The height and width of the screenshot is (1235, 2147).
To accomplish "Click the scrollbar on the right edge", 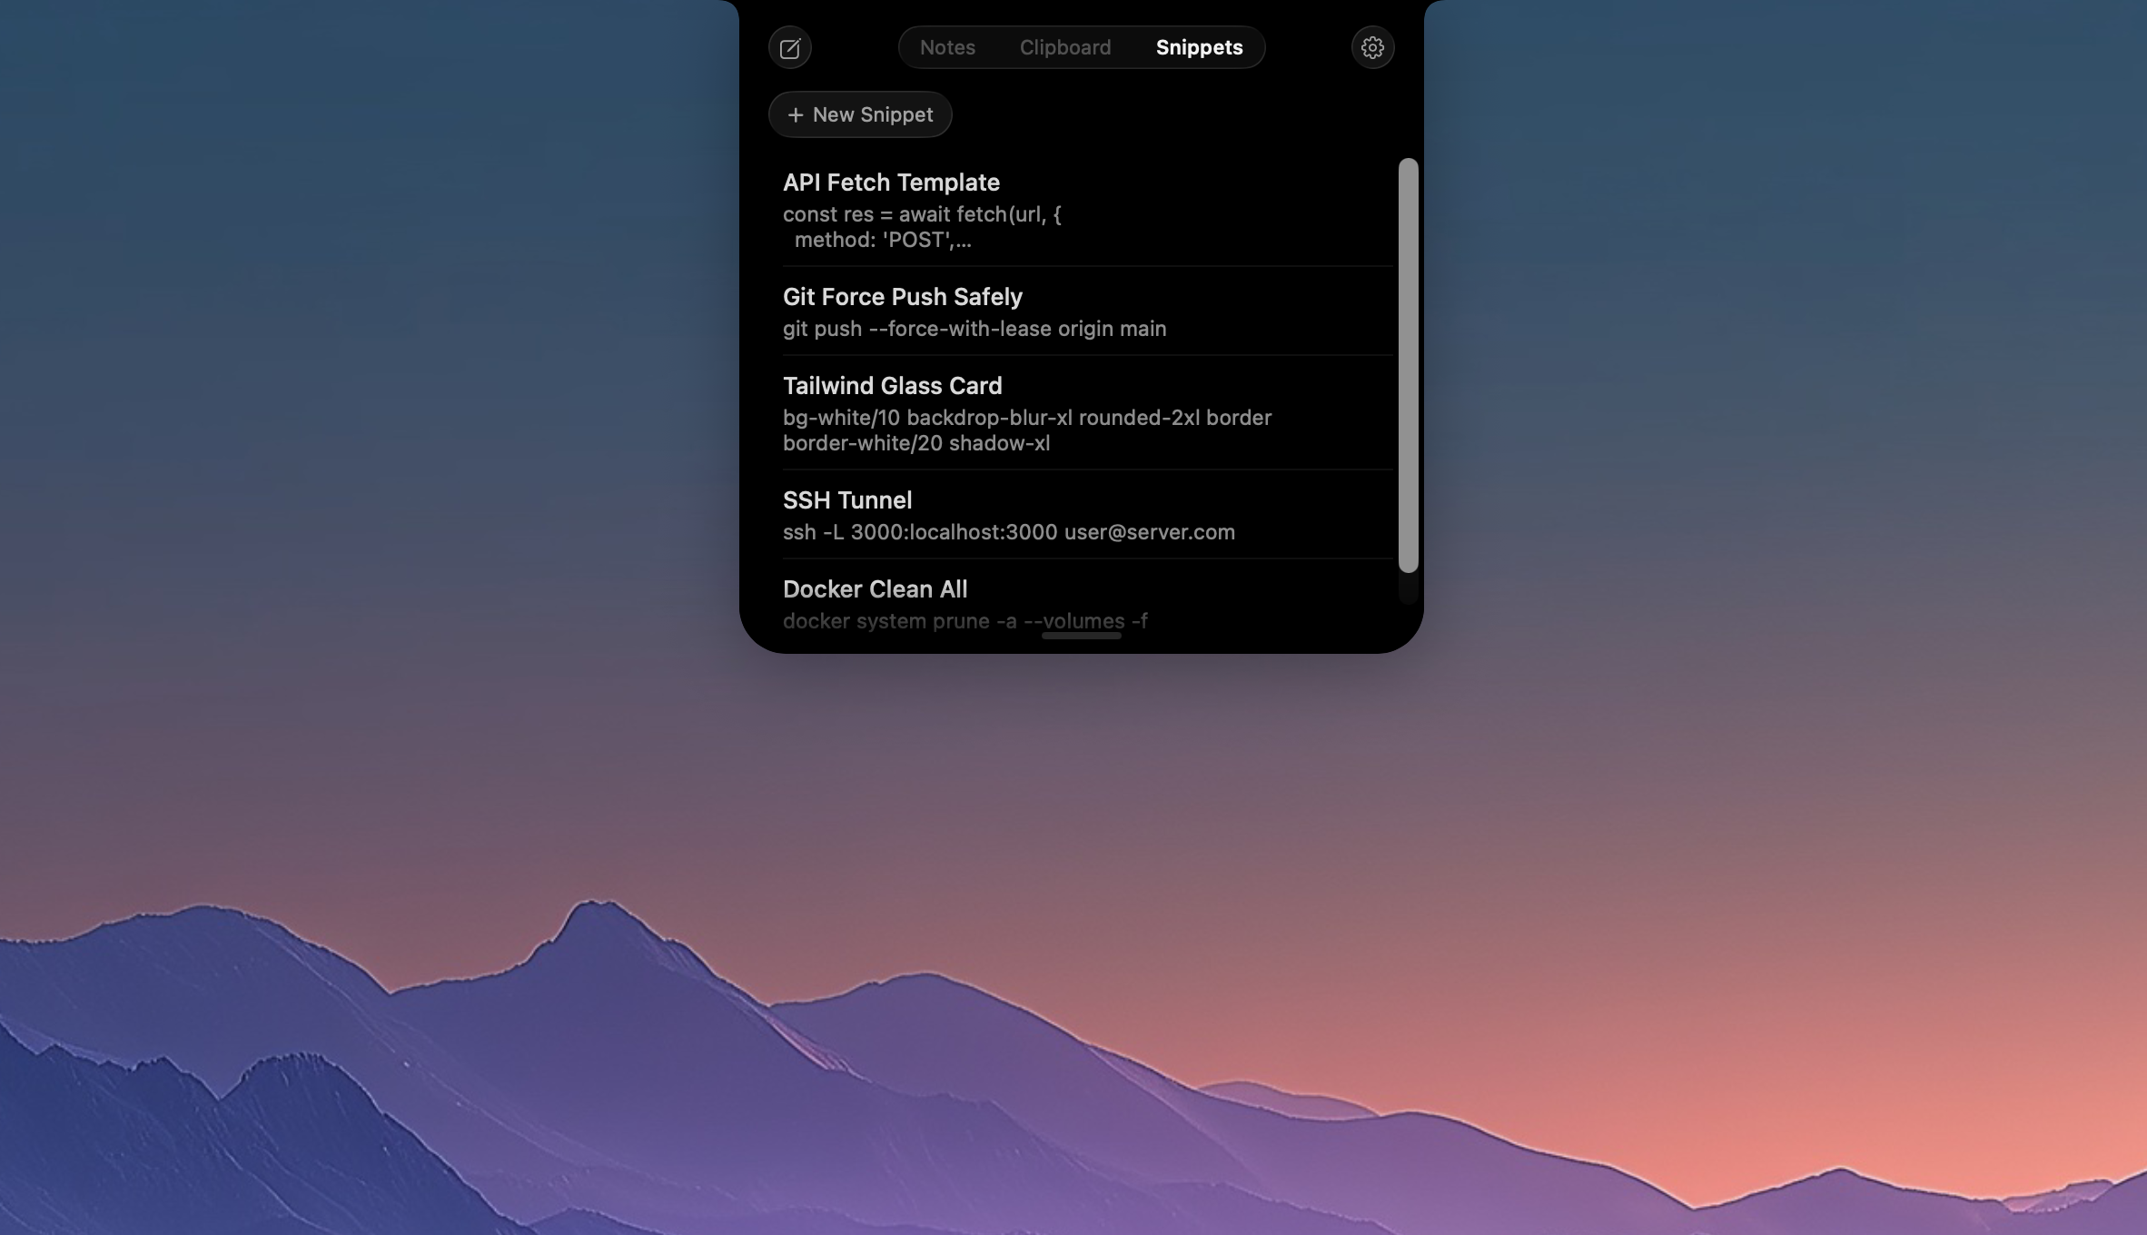I will (1408, 363).
